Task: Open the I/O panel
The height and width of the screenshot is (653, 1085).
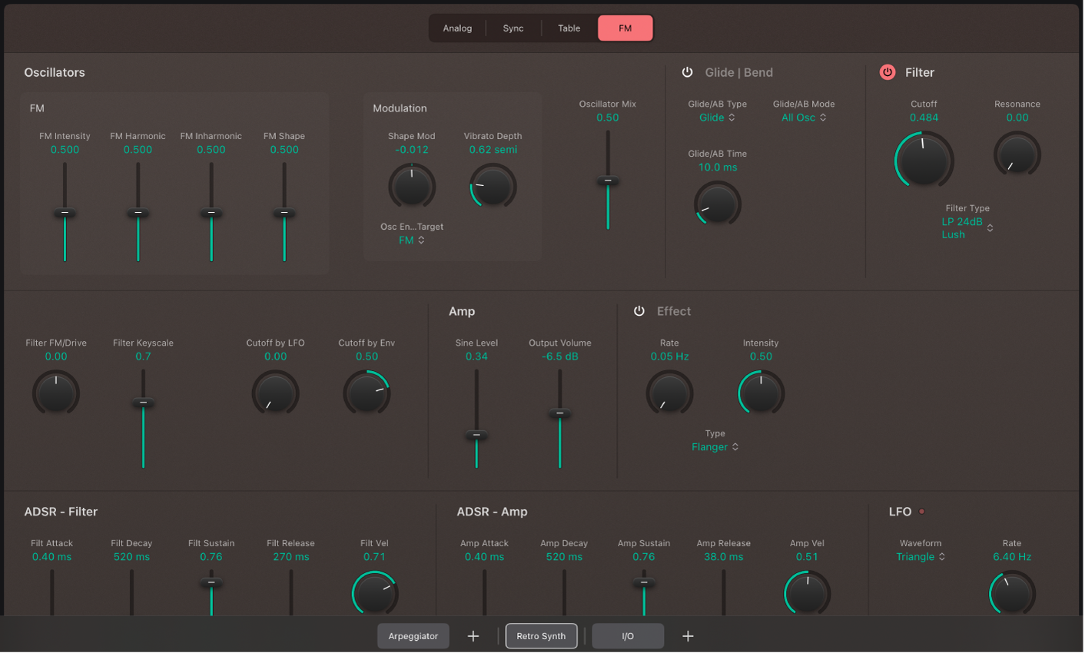Action: (628, 635)
